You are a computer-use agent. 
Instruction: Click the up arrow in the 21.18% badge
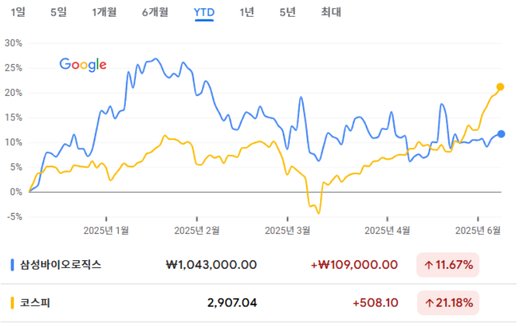(x=429, y=303)
